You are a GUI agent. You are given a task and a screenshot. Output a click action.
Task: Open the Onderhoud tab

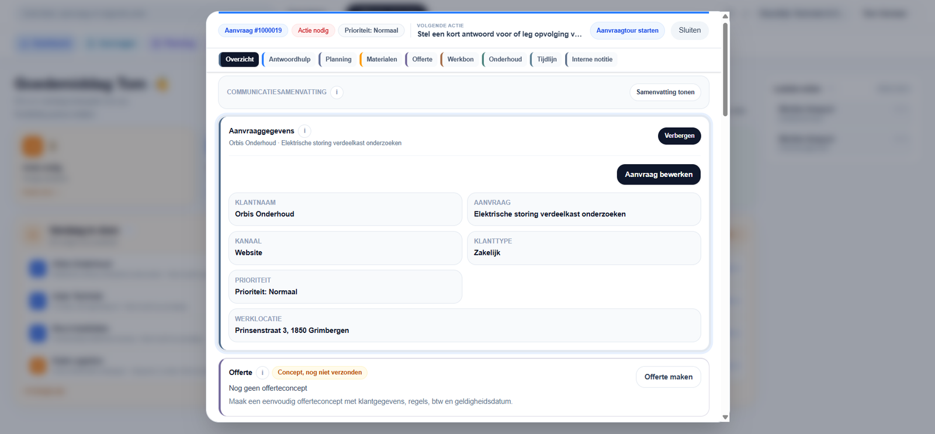[505, 60]
